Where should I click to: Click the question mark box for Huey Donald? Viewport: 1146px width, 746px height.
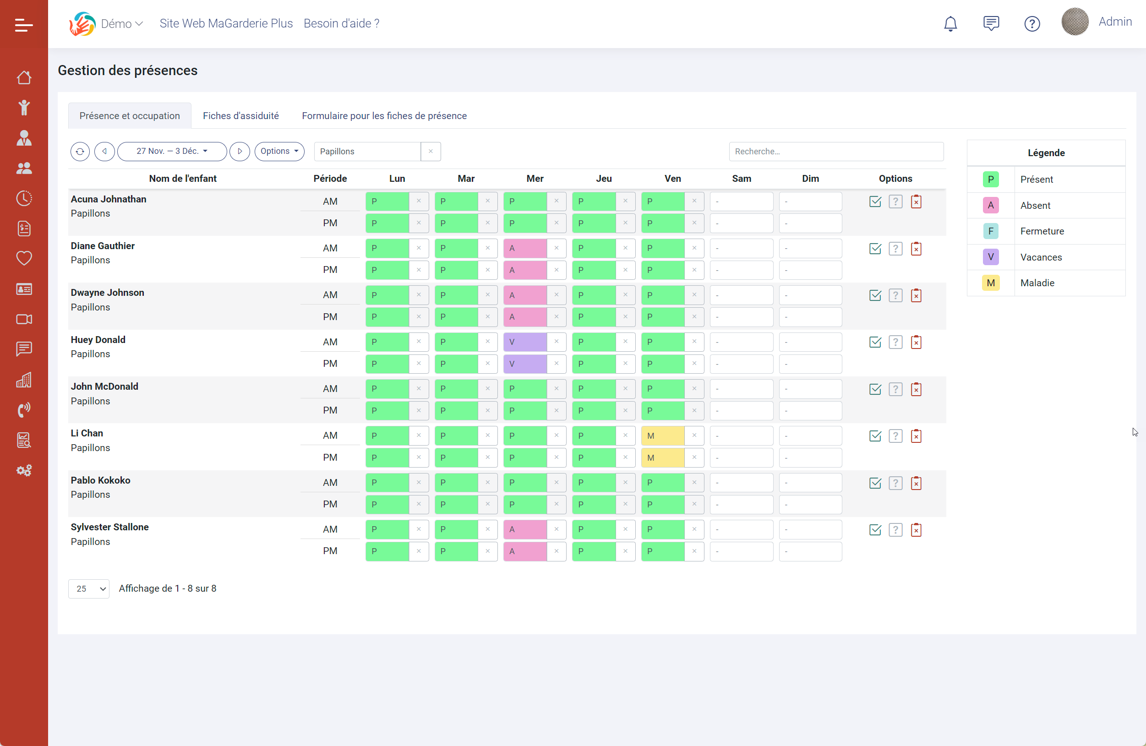pos(895,342)
